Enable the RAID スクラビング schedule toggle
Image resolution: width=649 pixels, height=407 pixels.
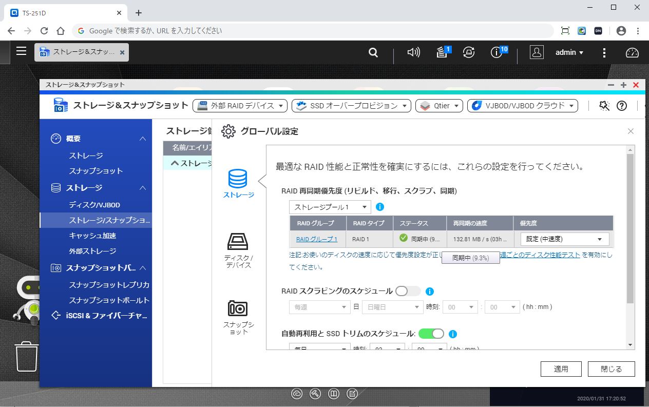tap(408, 291)
